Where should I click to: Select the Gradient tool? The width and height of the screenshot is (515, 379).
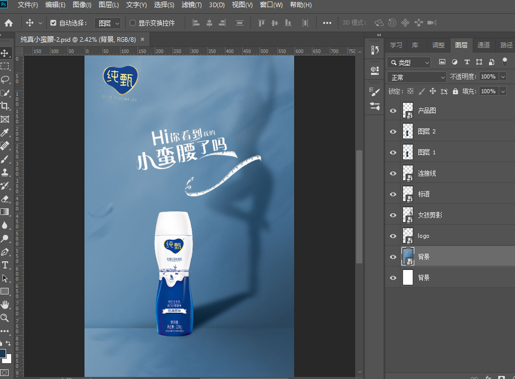[5, 212]
